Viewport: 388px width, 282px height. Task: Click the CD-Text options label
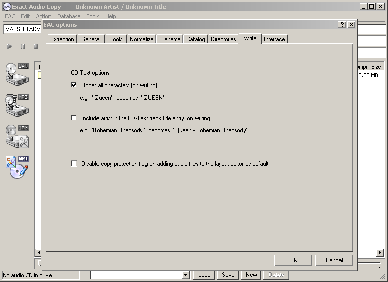[90, 73]
